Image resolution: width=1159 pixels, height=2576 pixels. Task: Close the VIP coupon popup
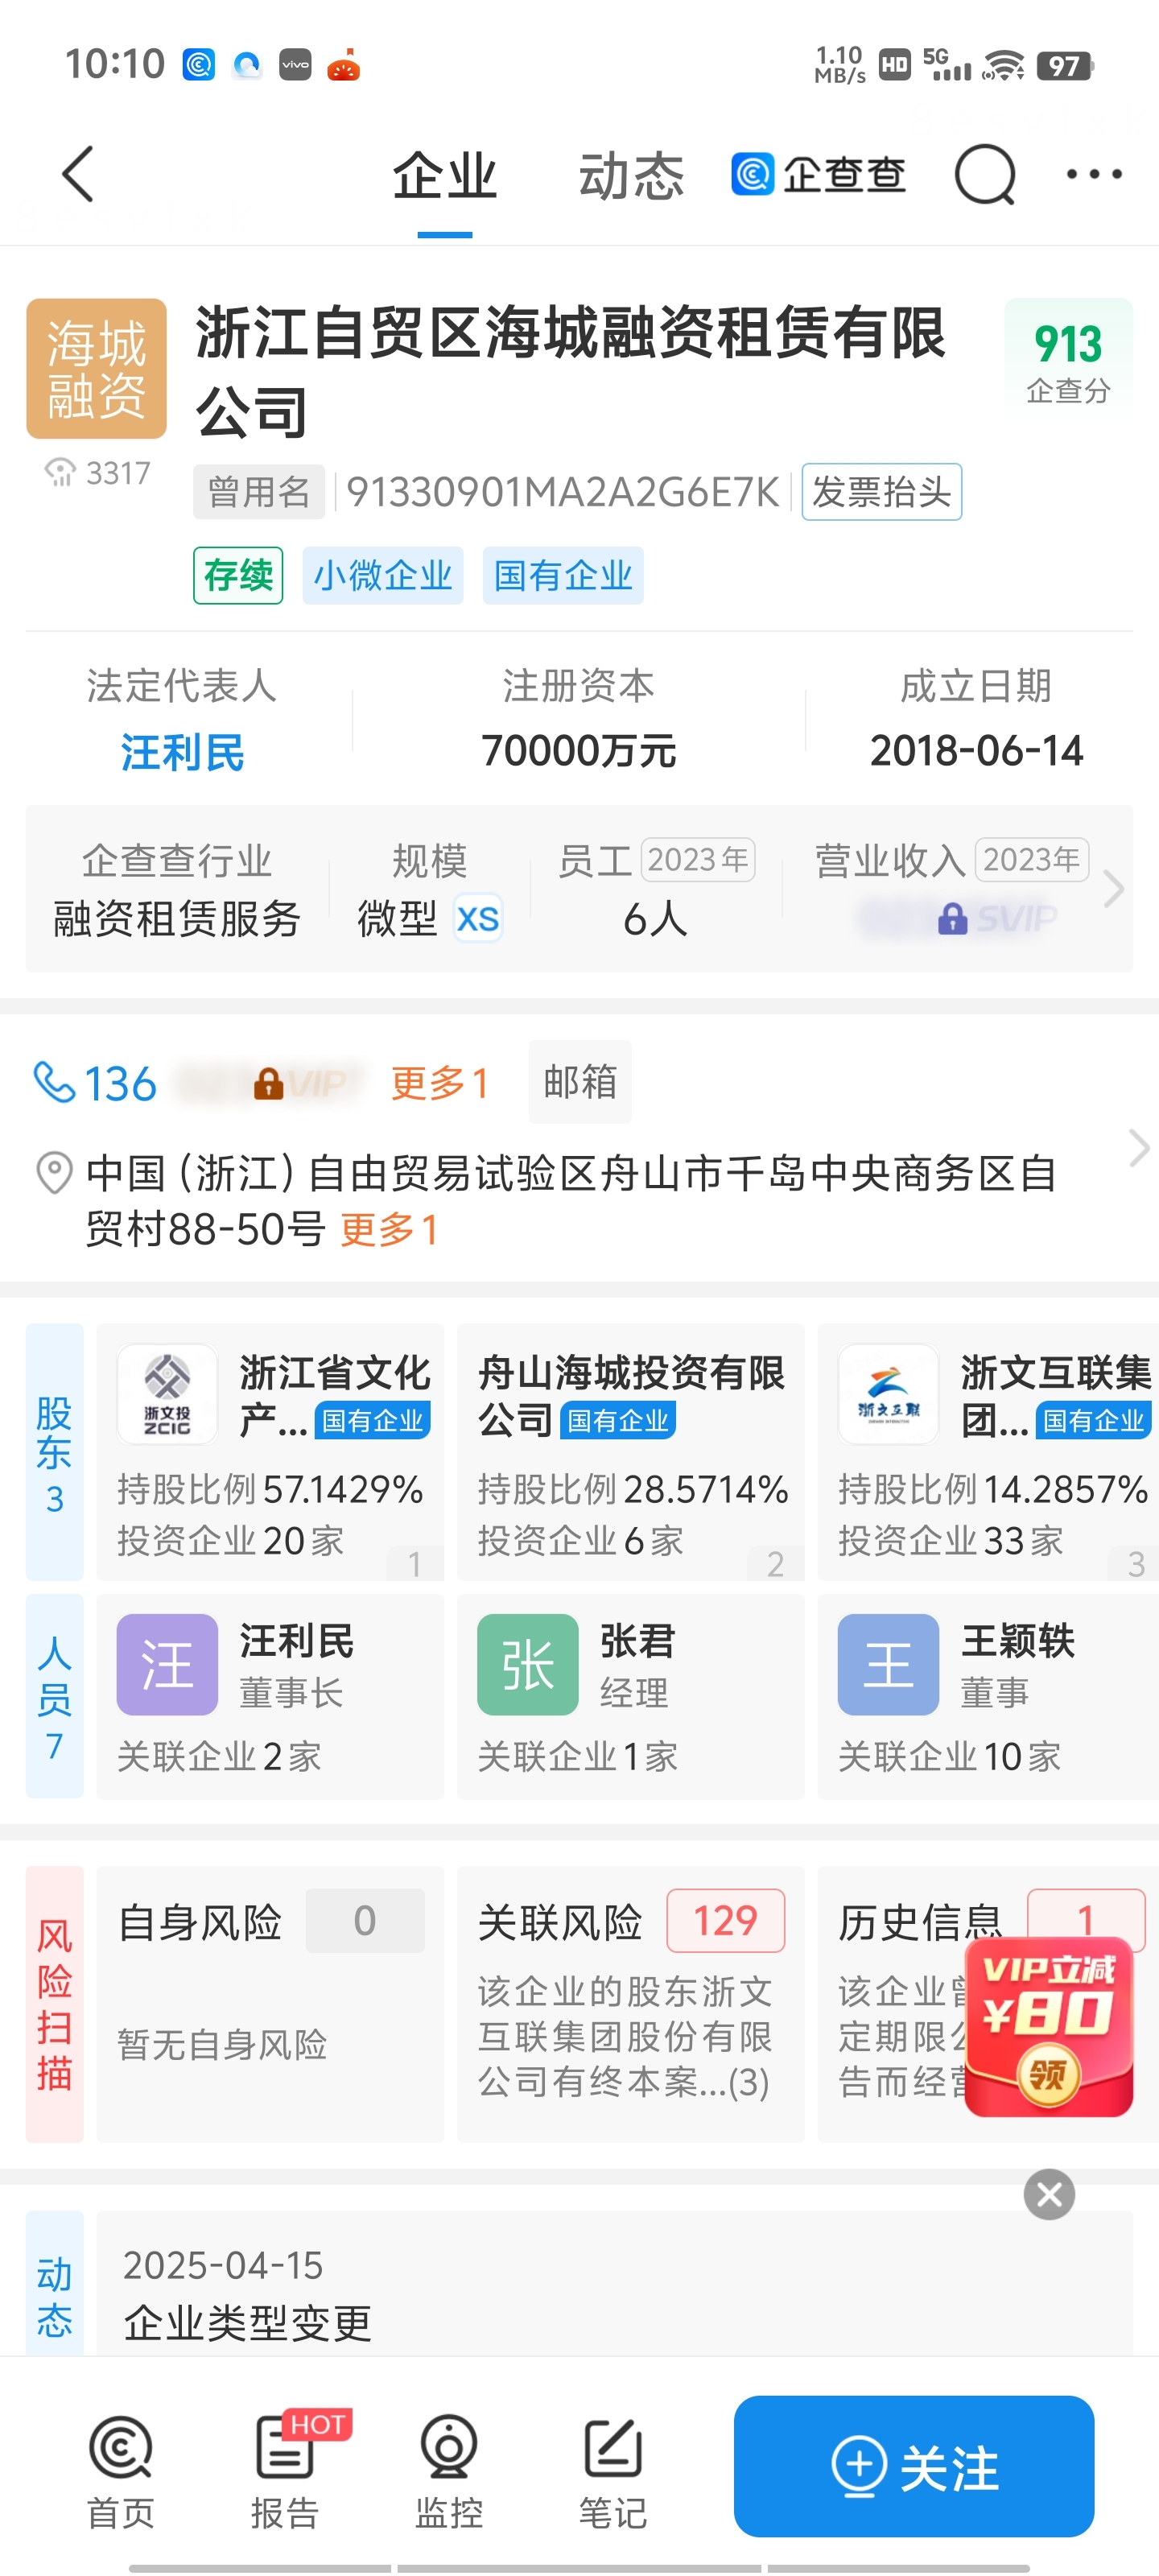coord(1049,2194)
